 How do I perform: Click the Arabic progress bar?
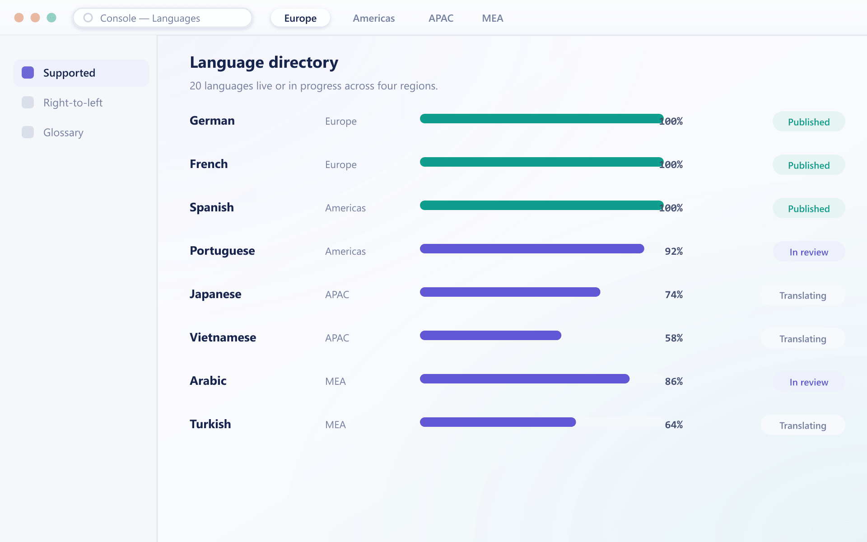(x=525, y=379)
